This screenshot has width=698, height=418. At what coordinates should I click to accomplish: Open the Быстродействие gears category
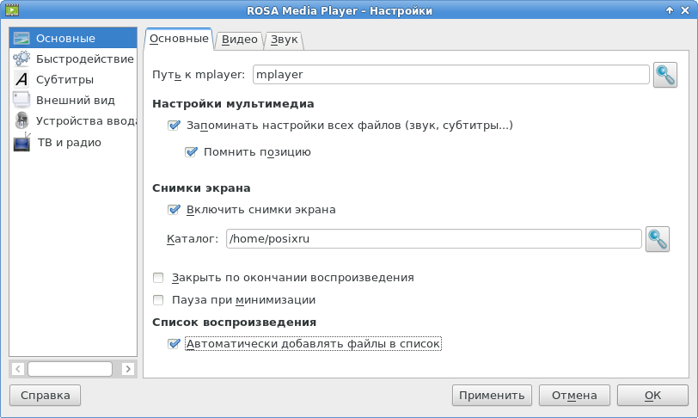click(21, 58)
